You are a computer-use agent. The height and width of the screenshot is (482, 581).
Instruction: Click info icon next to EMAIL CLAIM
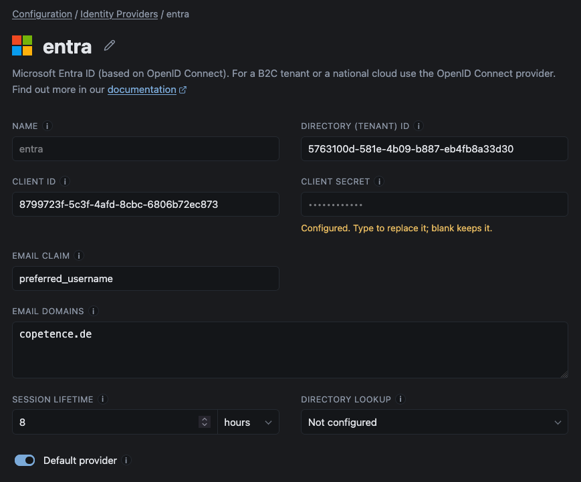tap(78, 255)
